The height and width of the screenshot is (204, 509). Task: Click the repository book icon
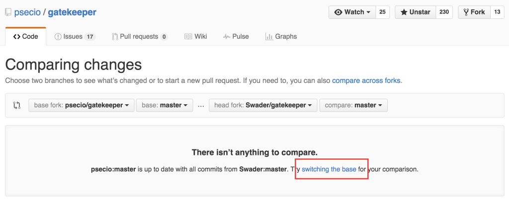click(x=8, y=12)
